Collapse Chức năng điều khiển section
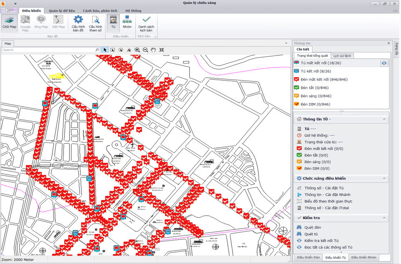 coord(384,178)
